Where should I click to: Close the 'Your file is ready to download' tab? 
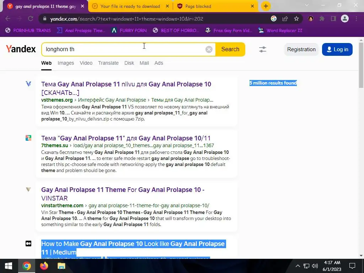(x=167, y=6)
